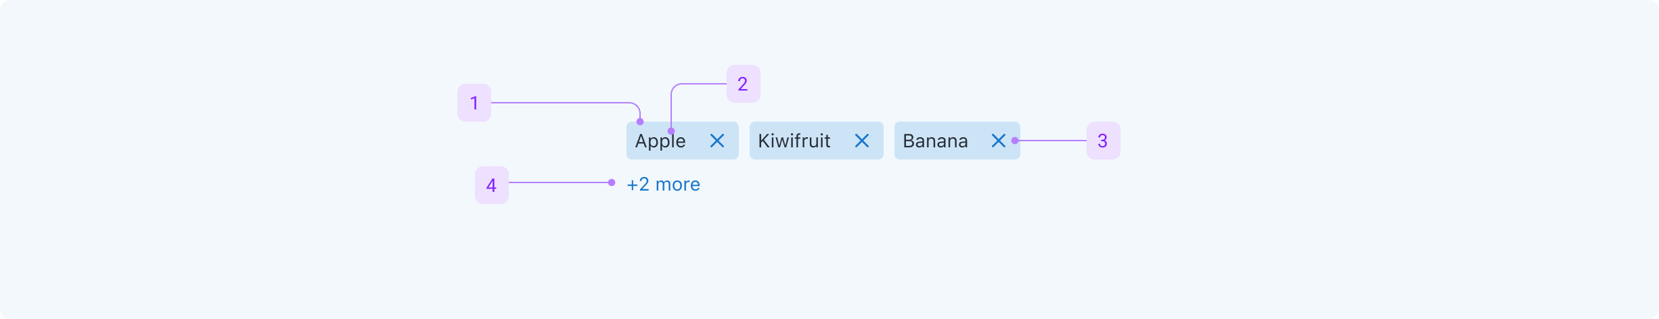The image size is (1659, 319).
Task: Delete the Banana tag via X icon
Action: coord(998,141)
